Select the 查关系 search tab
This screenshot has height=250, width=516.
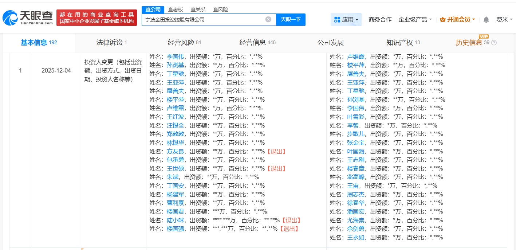[x=198, y=9]
